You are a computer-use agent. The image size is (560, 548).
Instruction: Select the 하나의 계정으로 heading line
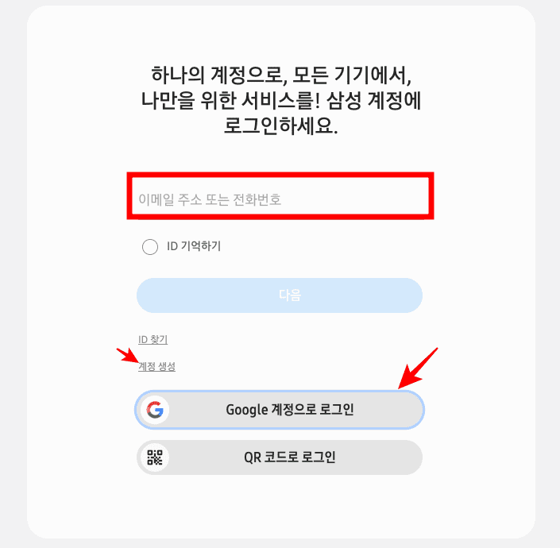[281, 75]
